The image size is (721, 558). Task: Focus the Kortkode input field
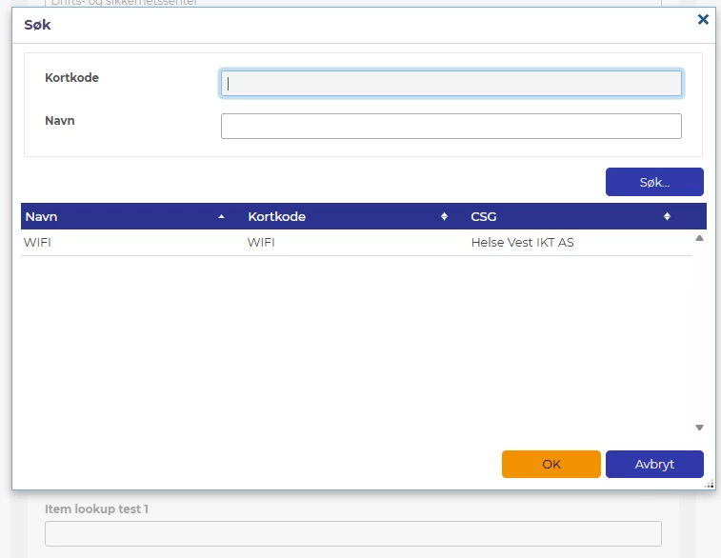(x=451, y=83)
